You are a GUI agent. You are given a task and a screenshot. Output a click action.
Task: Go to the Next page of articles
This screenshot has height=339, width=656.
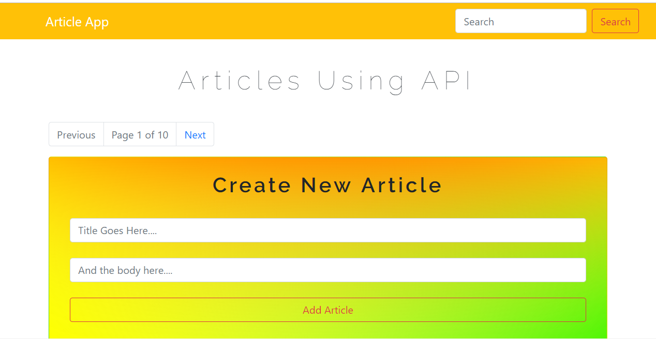[195, 135]
